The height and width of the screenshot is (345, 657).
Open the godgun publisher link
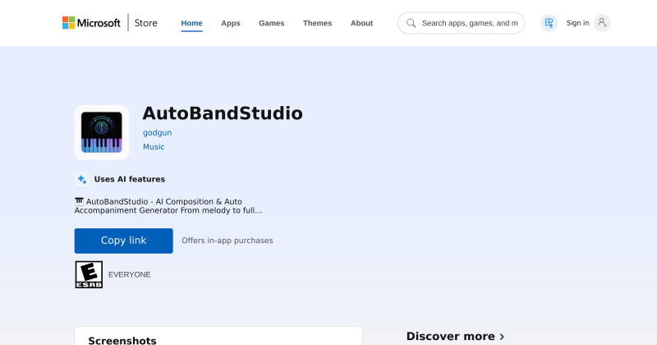(157, 132)
